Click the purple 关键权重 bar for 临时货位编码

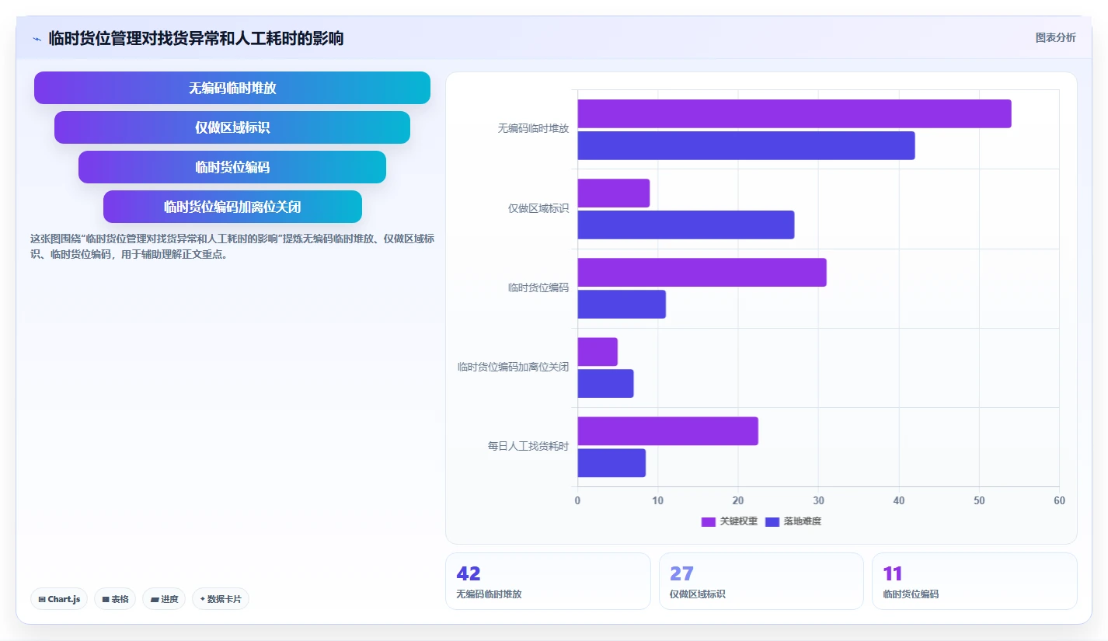[702, 273]
